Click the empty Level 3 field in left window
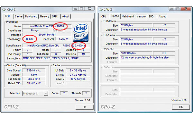Screen dimensions: 193x116 [x=78, y=83]
